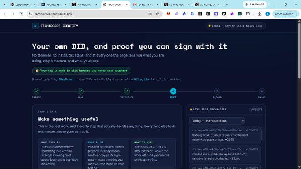Click the 'WHAT TO DO' card
The height and width of the screenshot is (169, 301).
click(107, 154)
